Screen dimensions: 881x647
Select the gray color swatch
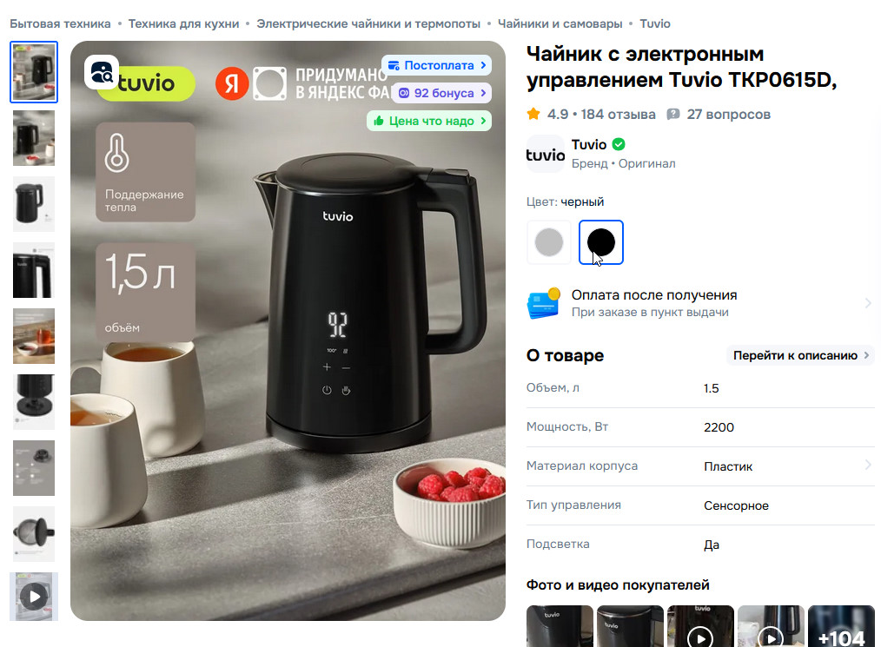point(549,242)
